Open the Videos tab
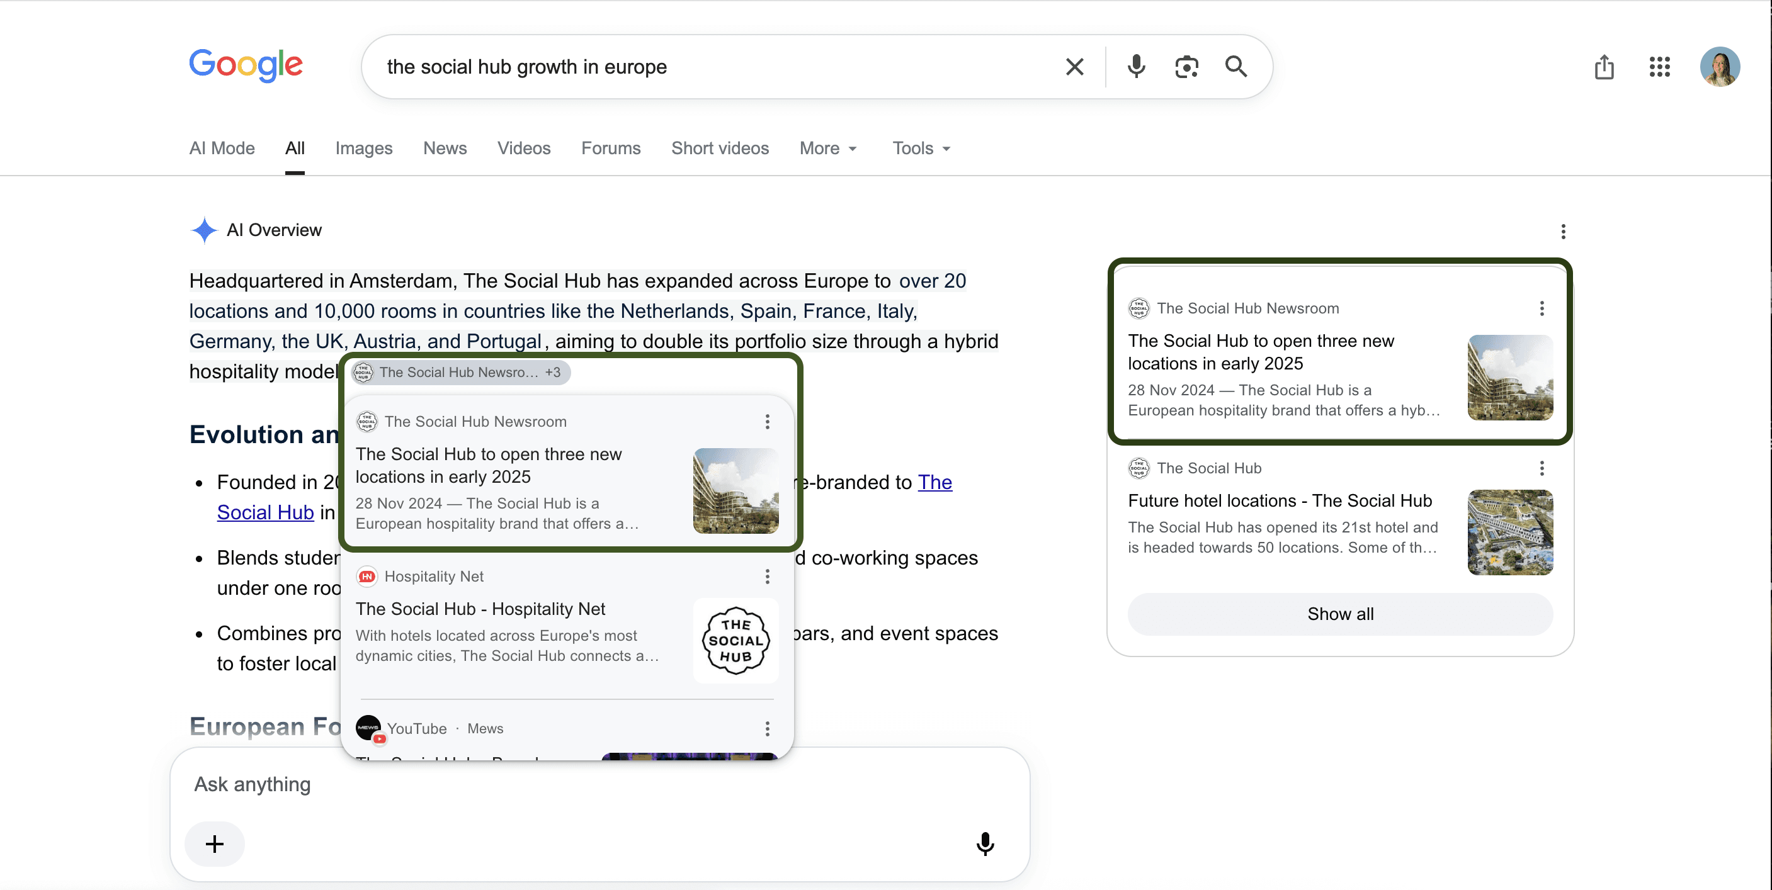This screenshot has height=890, width=1772. (x=523, y=148)
